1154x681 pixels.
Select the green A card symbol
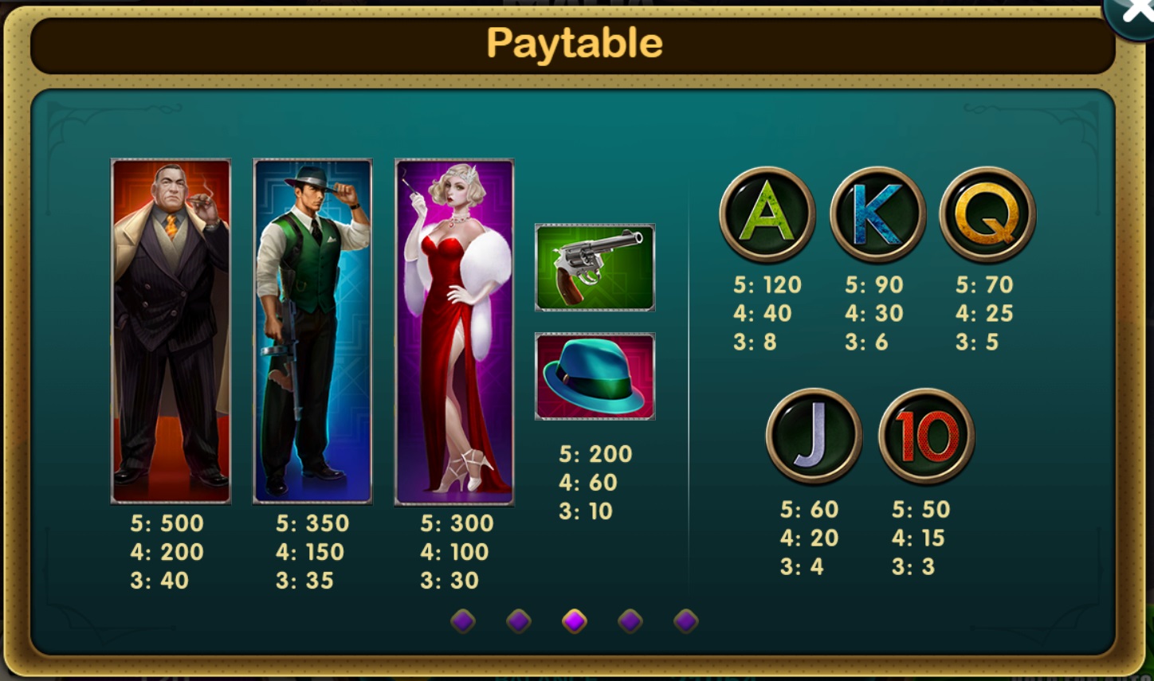click(767, 214)
